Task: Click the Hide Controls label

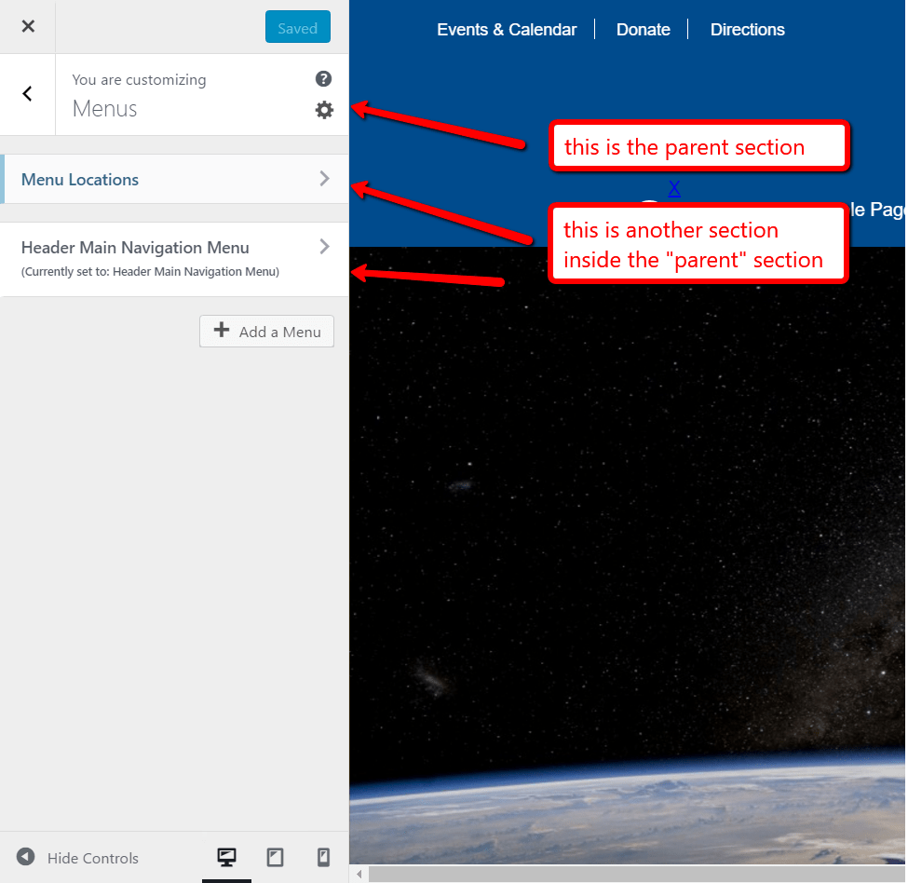Action: [x=92, y=858]
